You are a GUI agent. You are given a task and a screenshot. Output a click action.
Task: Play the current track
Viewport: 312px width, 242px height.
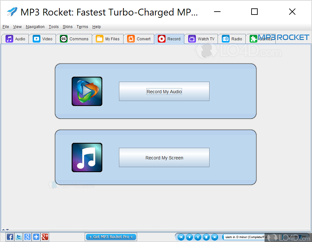click(189, 237)
